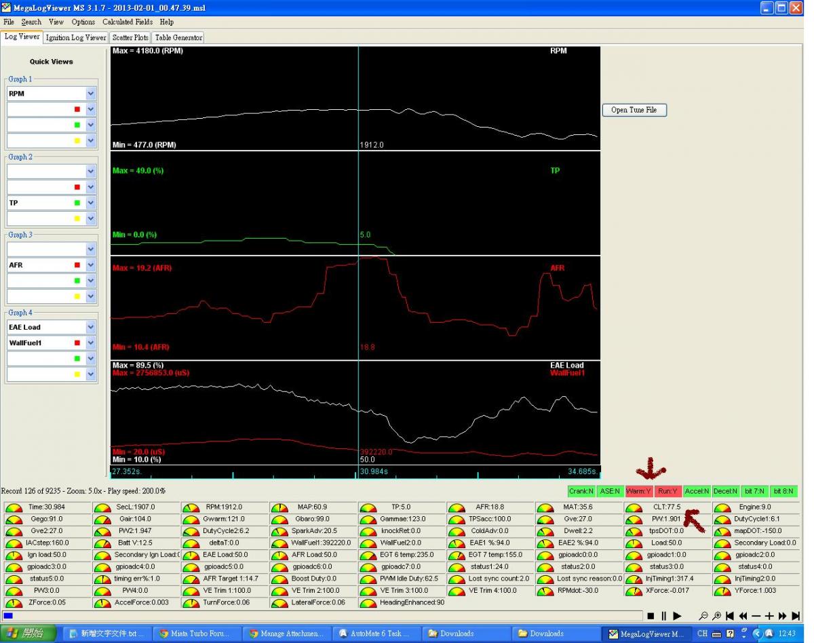The width and height of the screenshot is (814, 643).
Task: Skip to the end of the log
Action: point(796,616)
